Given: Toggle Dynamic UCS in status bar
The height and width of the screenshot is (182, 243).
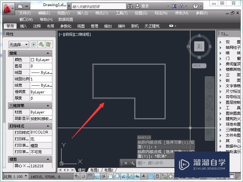Looking at the screenshot, I should (x=130, y=176).
